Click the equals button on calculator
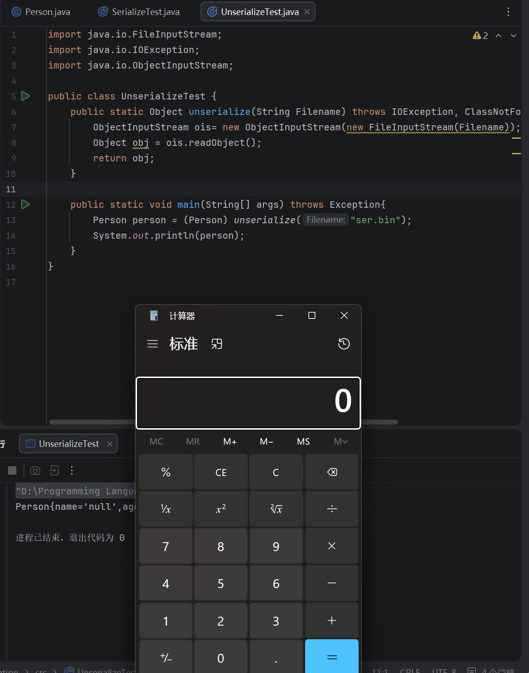The width and height of the screenshot is (529, 673). (332, 657)
